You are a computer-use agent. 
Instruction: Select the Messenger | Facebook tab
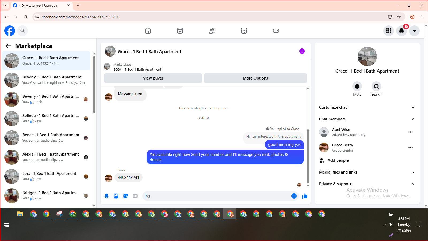(x=41, y=5)
